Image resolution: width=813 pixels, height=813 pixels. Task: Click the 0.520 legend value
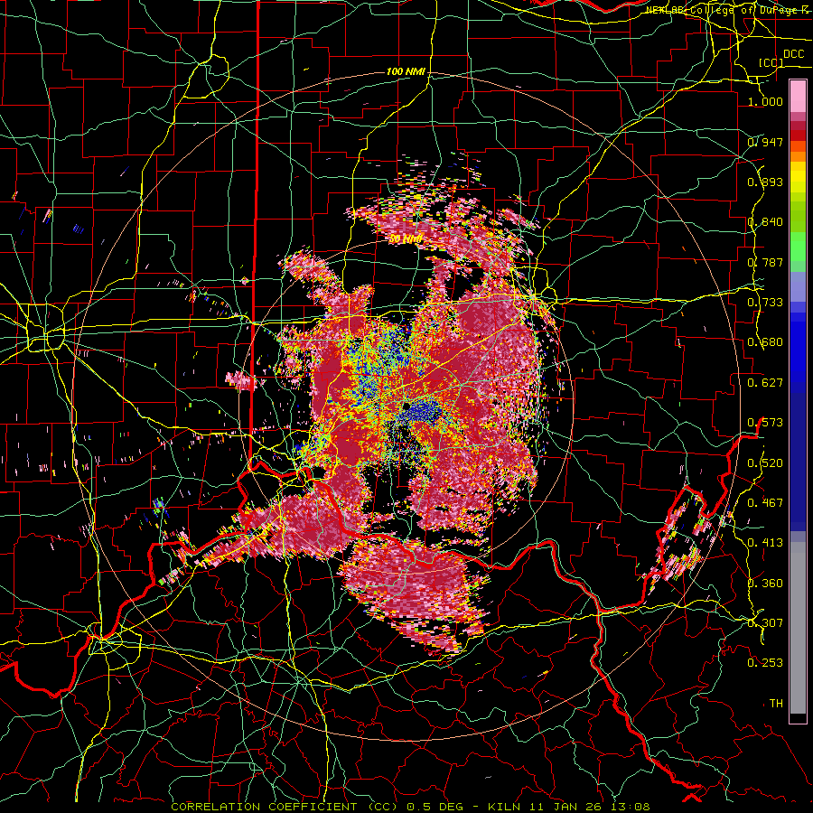point(765,463)
